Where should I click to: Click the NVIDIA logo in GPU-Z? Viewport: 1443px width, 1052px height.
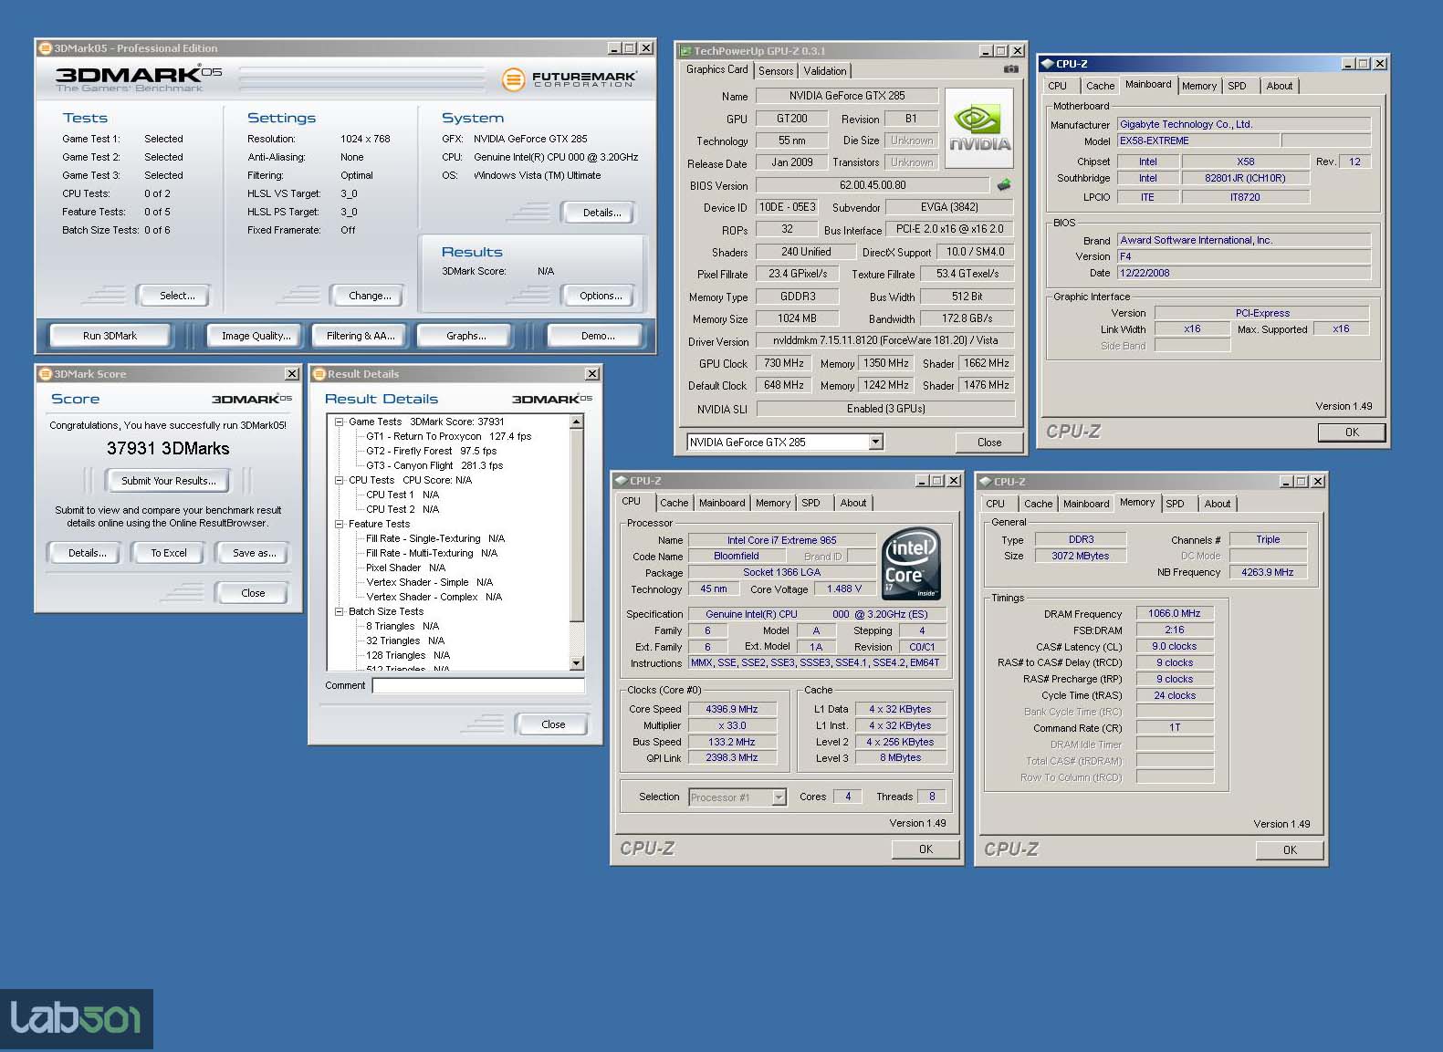[x=979, y=128]
